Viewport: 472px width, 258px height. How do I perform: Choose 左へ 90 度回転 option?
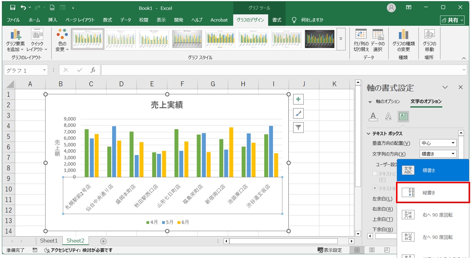pyautogui.click(x=433, y=237)
